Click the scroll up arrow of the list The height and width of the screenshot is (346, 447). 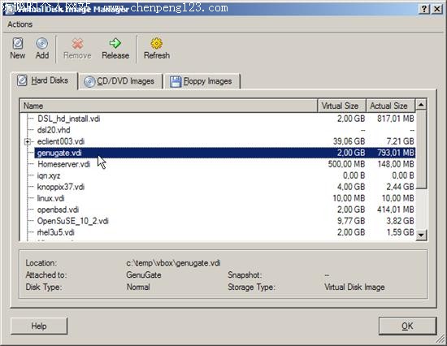click(x=421, y=104)
